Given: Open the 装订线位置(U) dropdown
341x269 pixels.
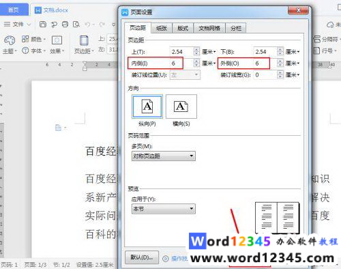Looking at the screenshot, I should tap(185, 74).
